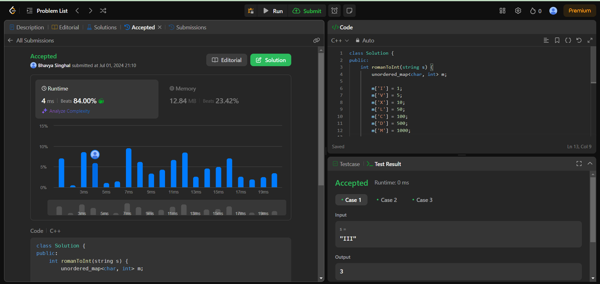The height and width of the screenshot is (284, 600).
Task: Click Analyze Complexity link
Action: (66, 111)
